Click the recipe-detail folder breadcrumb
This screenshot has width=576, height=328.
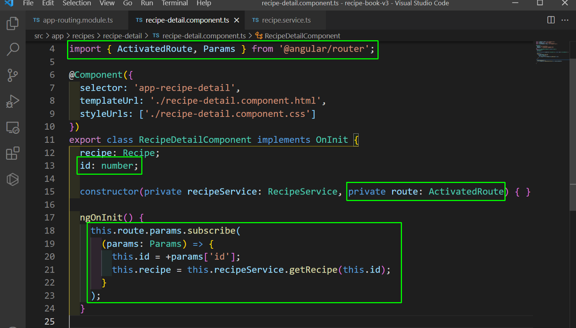122,36
